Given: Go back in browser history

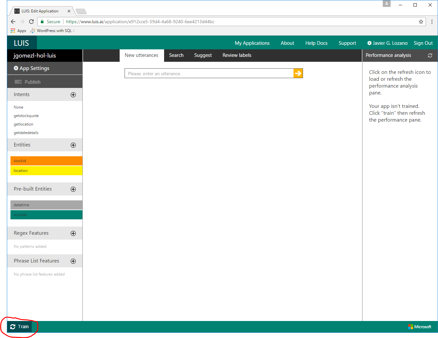Looking at the screenshot, I should (13, 22).
